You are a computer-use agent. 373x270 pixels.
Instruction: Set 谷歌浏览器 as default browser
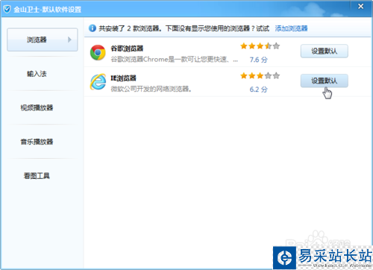click(325, 51)
